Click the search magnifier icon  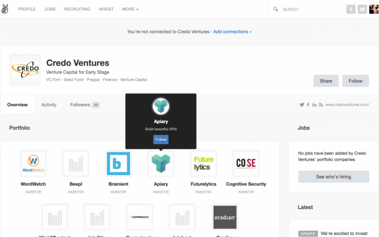coord(276,9)
